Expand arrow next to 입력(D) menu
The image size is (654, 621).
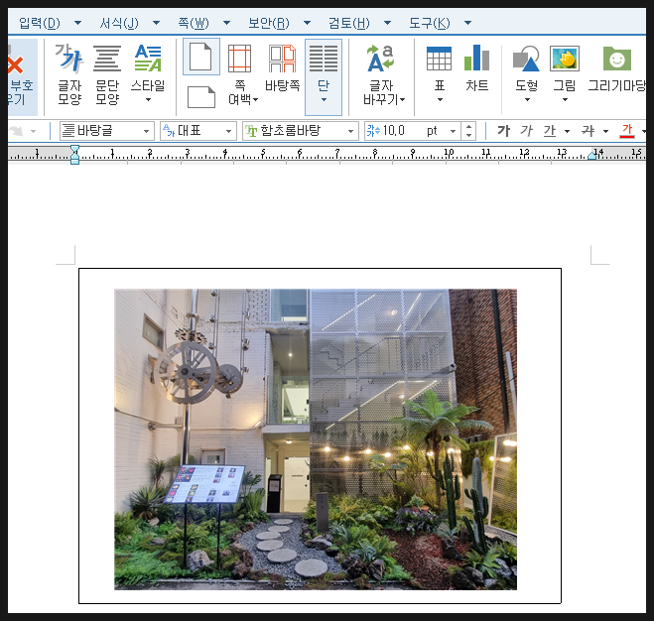pos(77,23)
